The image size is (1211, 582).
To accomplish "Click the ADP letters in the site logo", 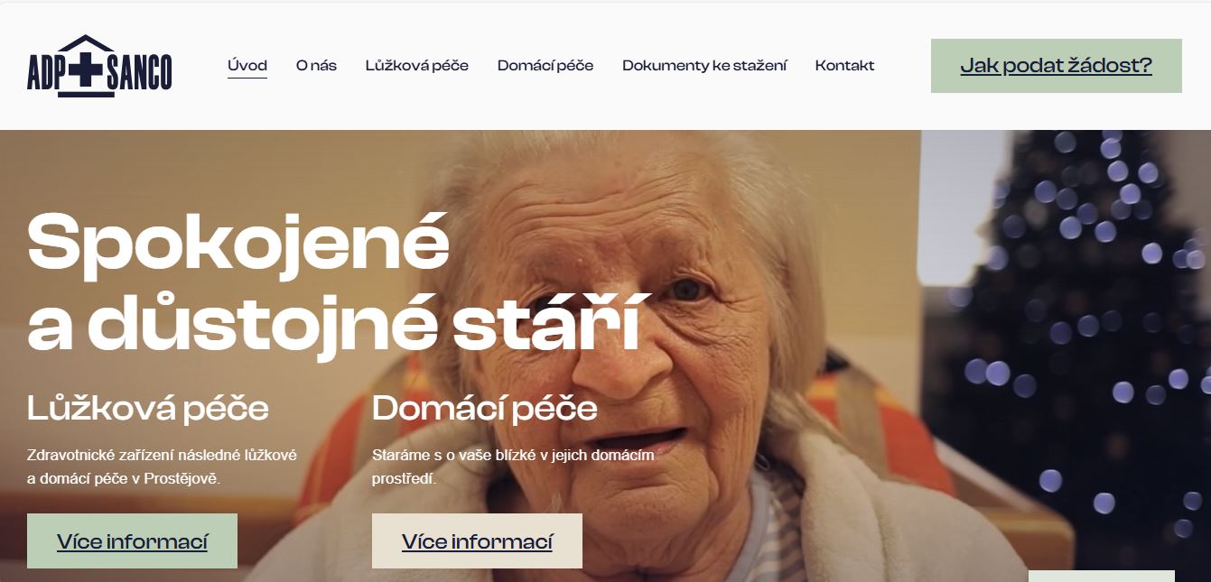I will 45,74.
